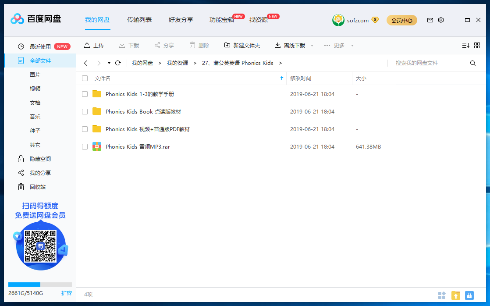Select the checkbox for Phonics Kids Book 点读版教材
Viewport: 490px width, 306px height.
pyautogui.click(x=85, y=111)
